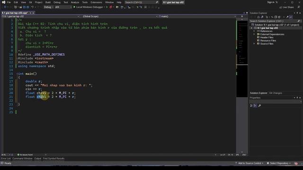Viewport: 303px width, 170px height.
Task: Click the red Hot Reload flame icon
Action: (x=111, y=7)
